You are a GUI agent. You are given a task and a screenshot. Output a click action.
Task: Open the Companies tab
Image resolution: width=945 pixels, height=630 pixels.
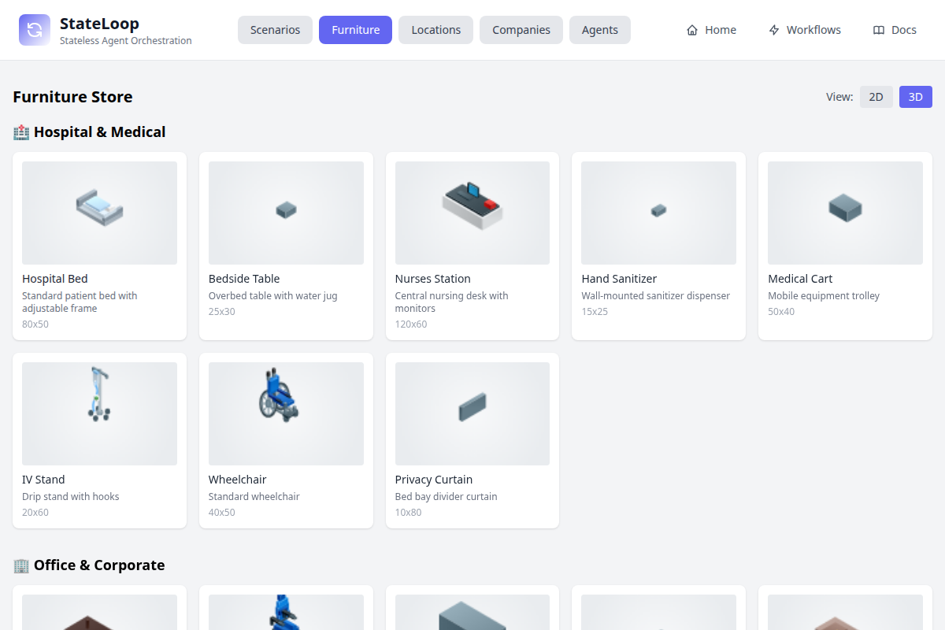[521, 30]
